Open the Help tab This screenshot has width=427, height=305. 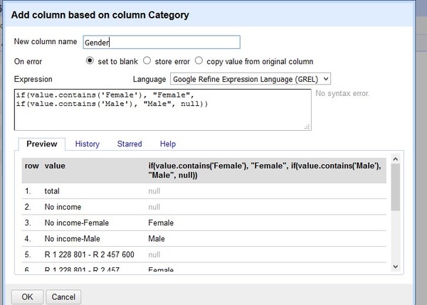point(168,144)
